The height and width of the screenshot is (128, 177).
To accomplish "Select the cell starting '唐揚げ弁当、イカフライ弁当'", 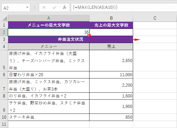I will 49,61.
